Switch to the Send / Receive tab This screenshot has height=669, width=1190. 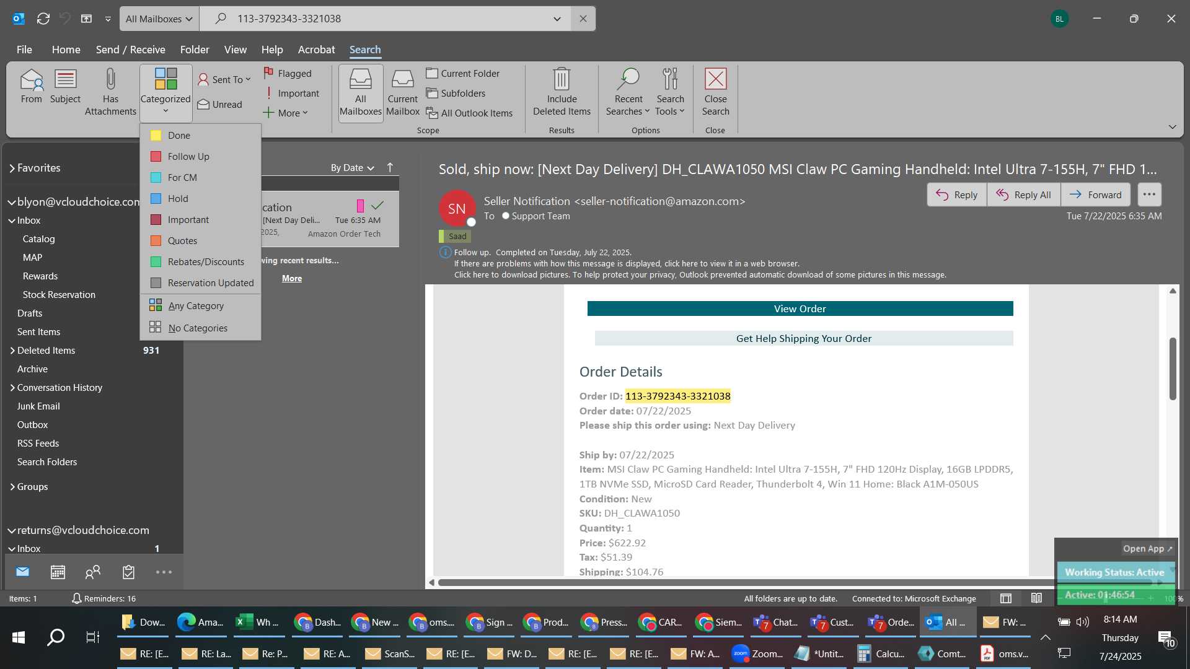point(130,50)
